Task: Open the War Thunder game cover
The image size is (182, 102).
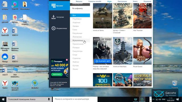Action: click(142, 16)
